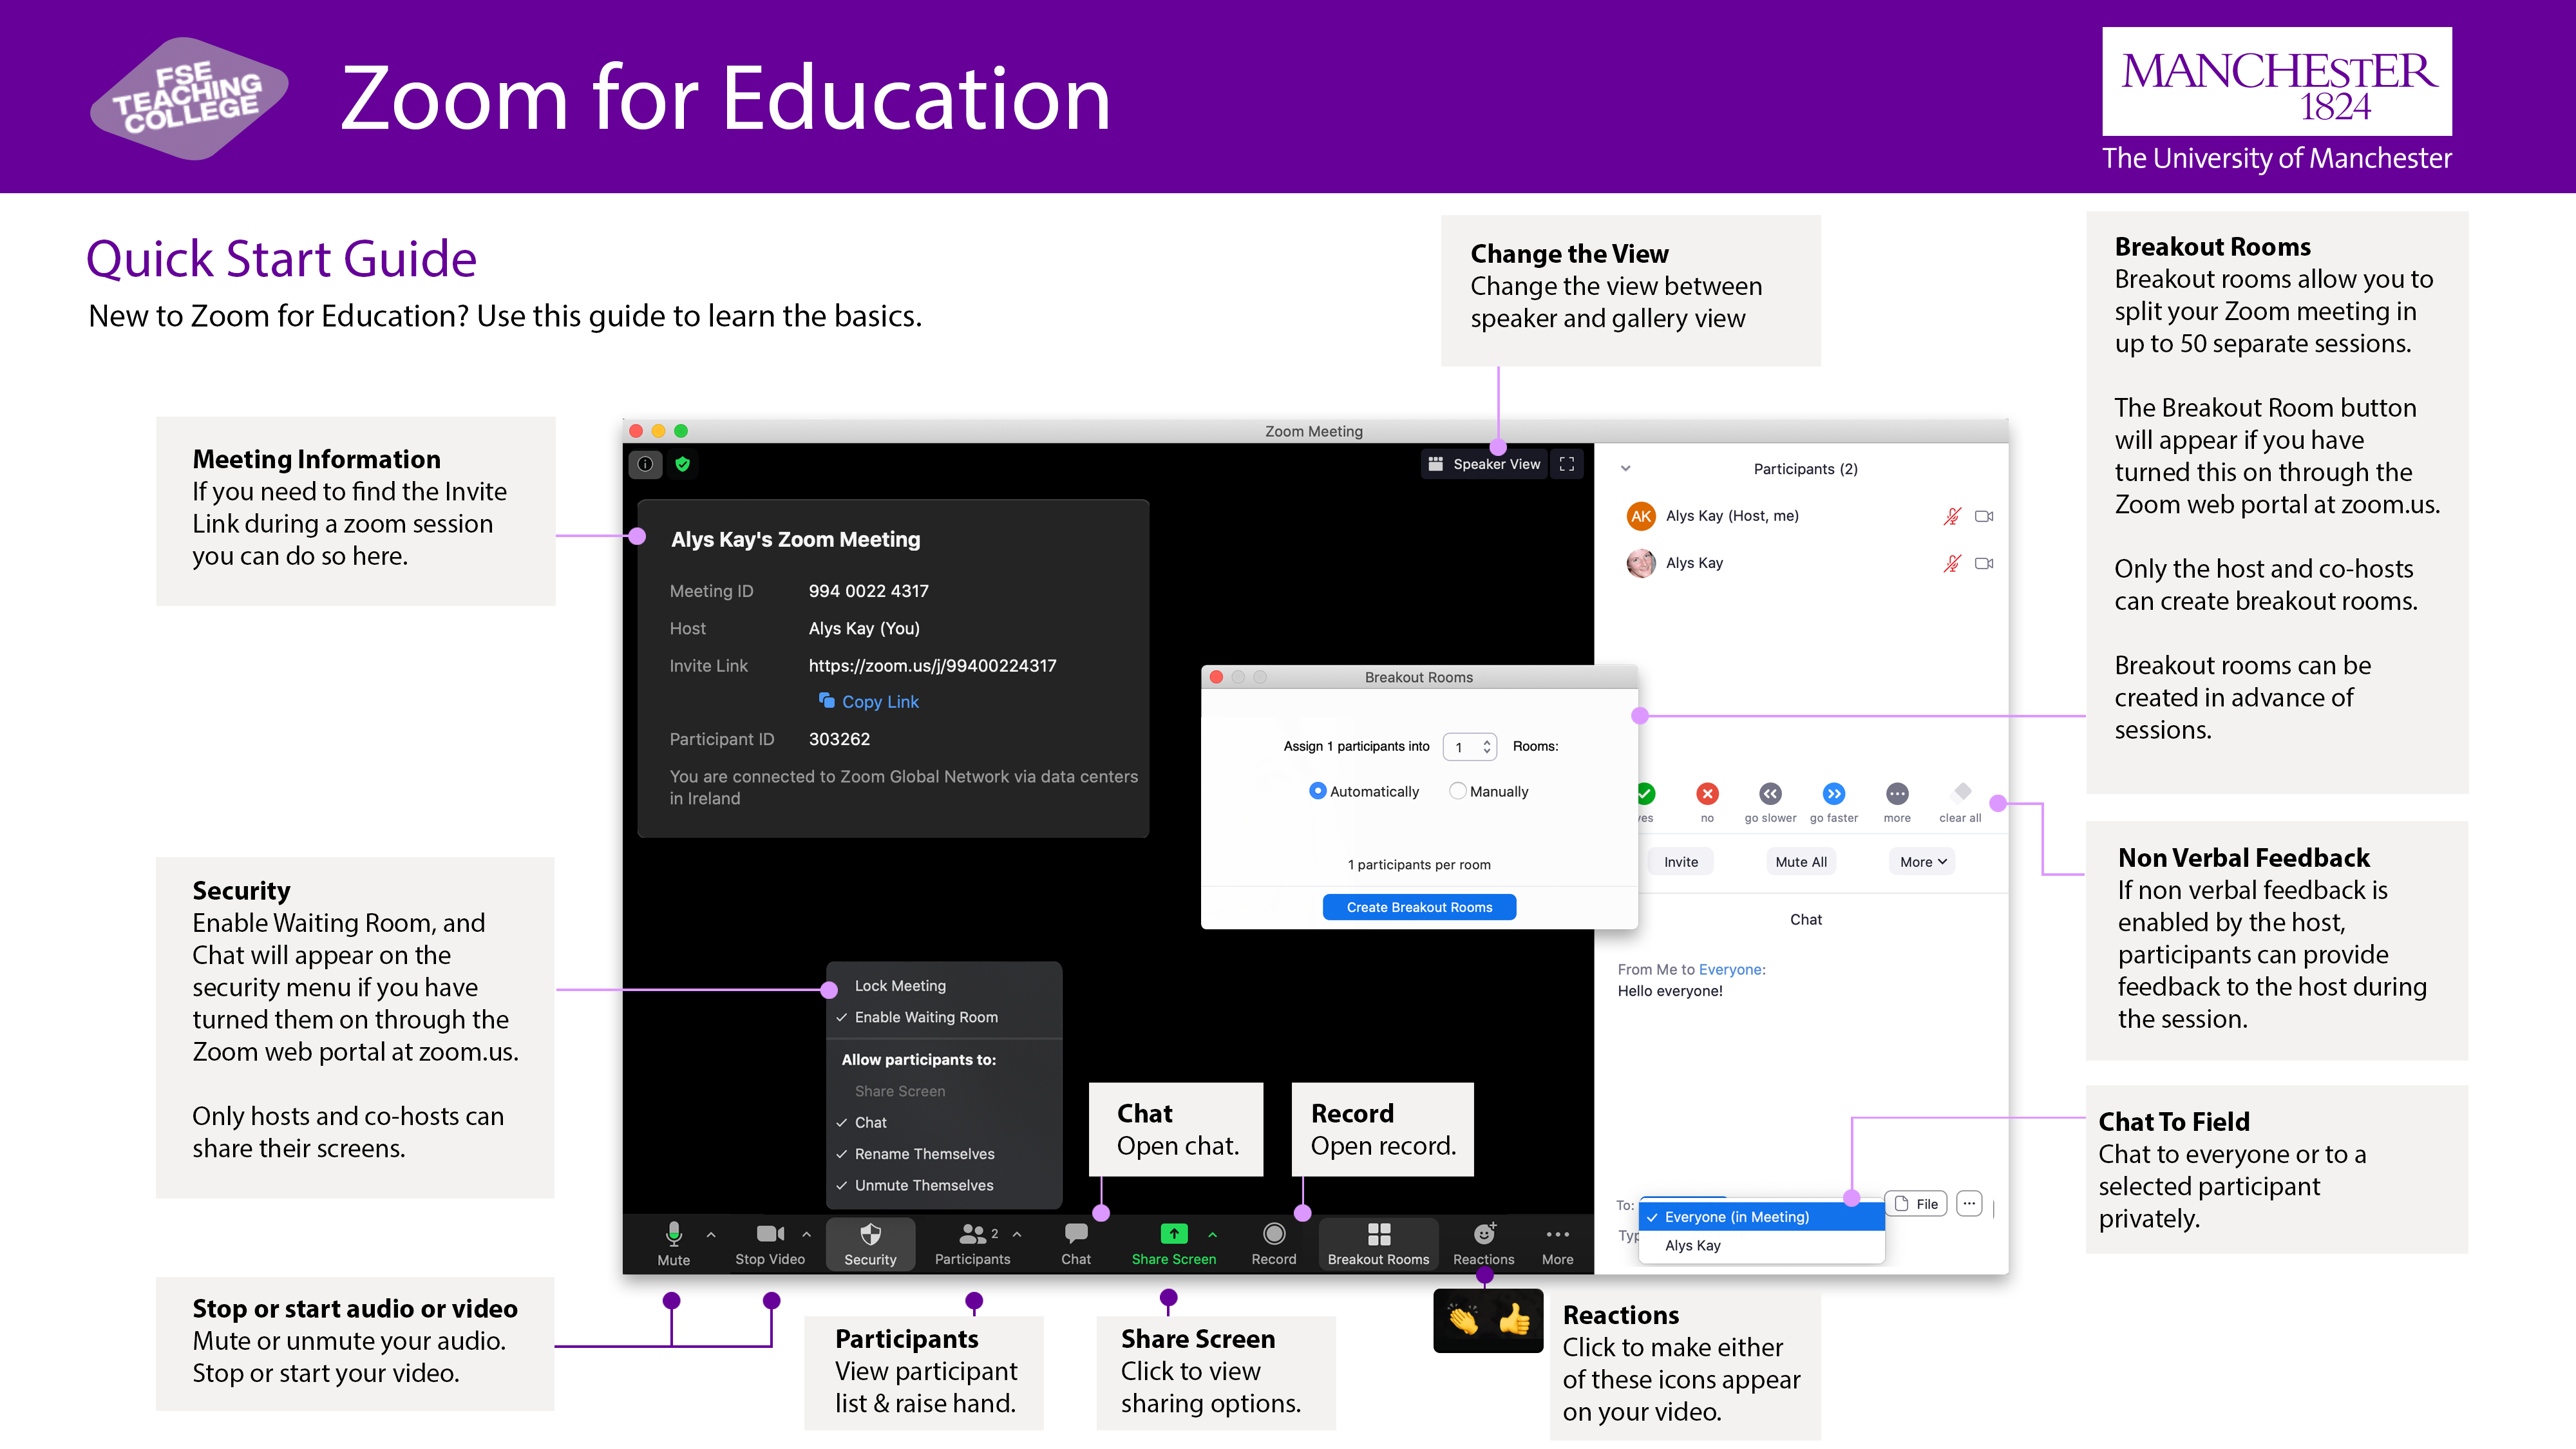Click the invite link URL text
The width and height of the screenshot is (2576, 1449).
pyautogui.click(x=932, y=666)
